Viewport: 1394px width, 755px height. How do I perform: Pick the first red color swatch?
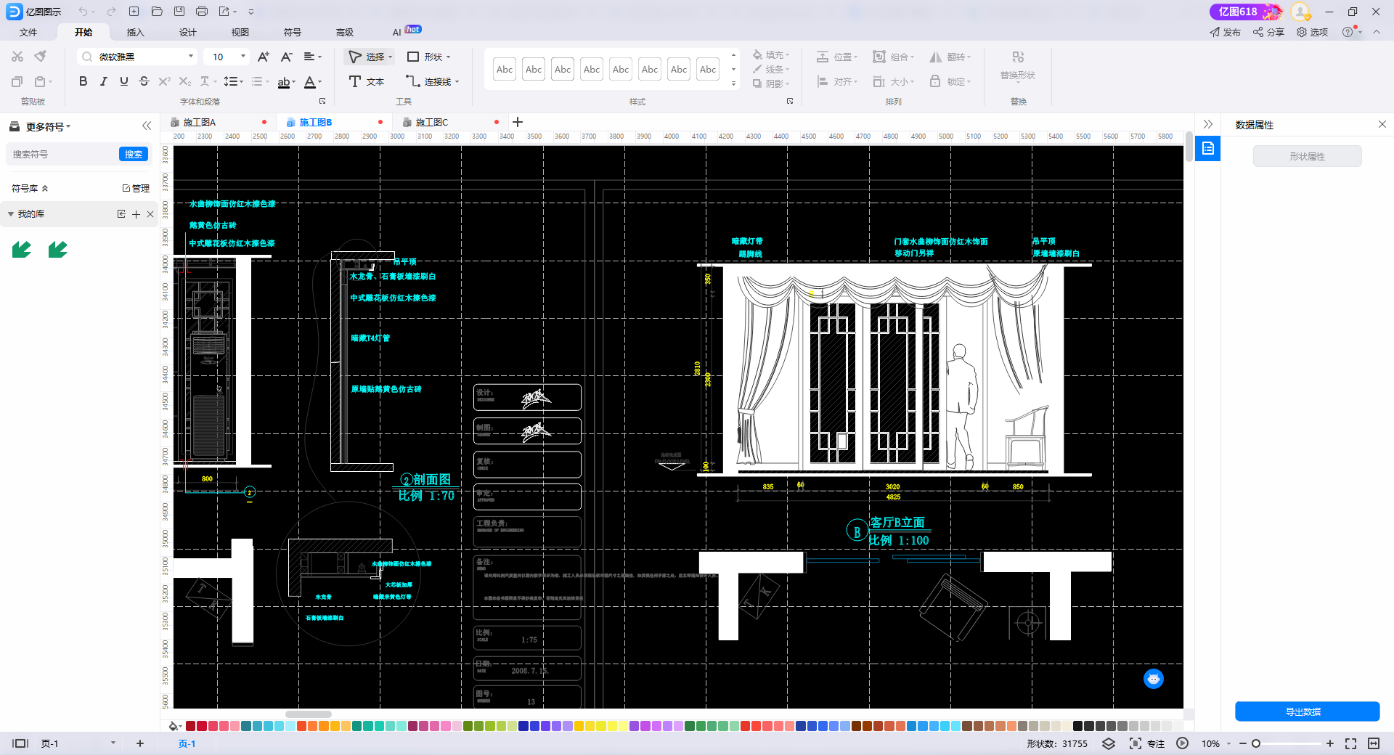tap(191, 726)
